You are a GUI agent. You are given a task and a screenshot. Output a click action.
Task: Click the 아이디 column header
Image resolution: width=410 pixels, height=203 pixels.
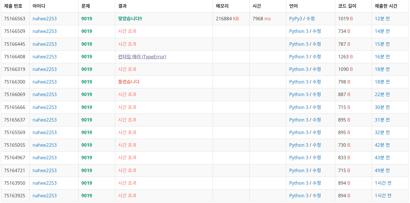39,6
